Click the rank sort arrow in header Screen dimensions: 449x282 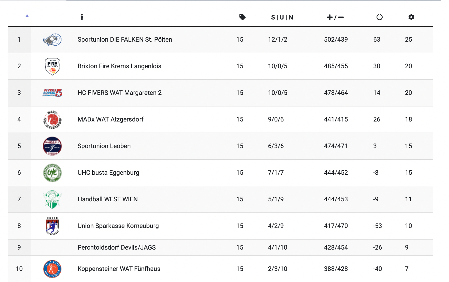click(x=27, y=16)
